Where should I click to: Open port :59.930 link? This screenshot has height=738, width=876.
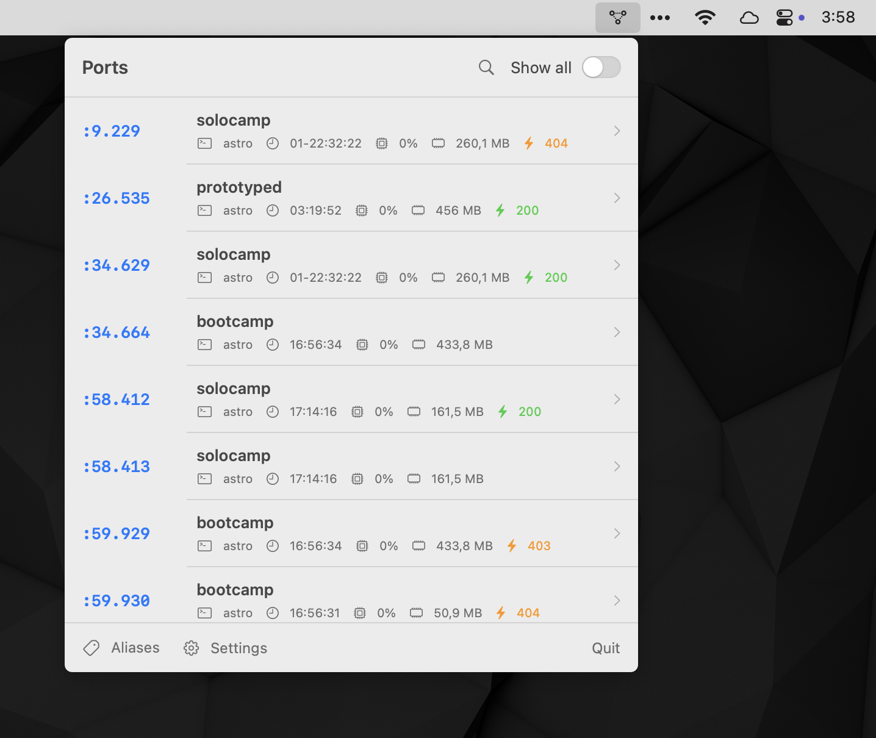pos(117,601)
